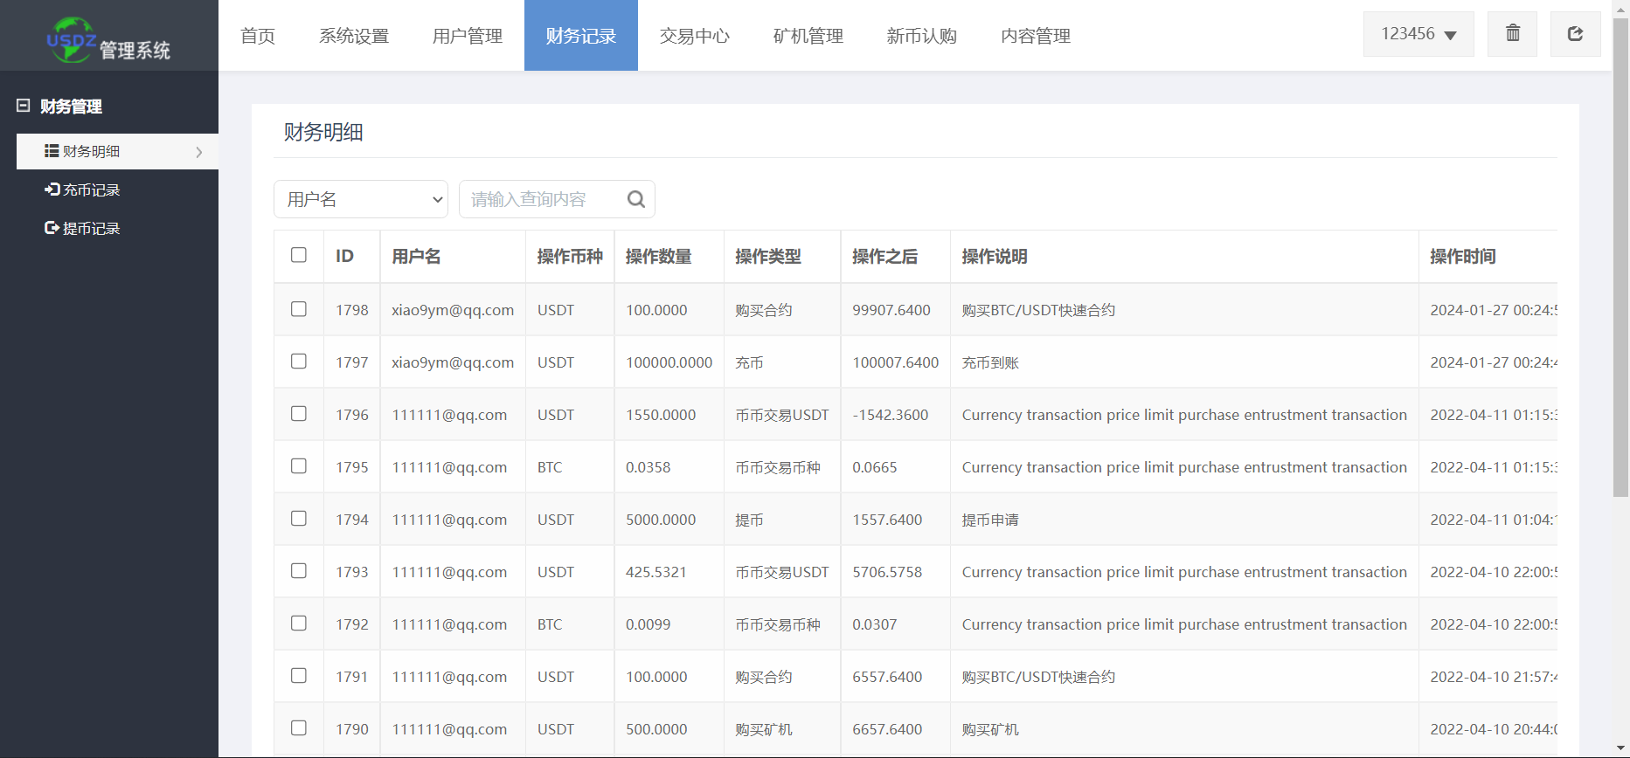
Task: Check the checkbox for row ID 1794
Action: click(299, 519)
